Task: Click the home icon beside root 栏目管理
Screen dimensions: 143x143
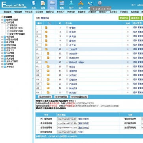Action: [2, 17]
